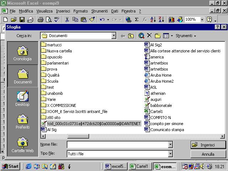Click the file list horizontal scrollbar right arrow
Viewport: 228px width, 171px height.
pos(223,136)
